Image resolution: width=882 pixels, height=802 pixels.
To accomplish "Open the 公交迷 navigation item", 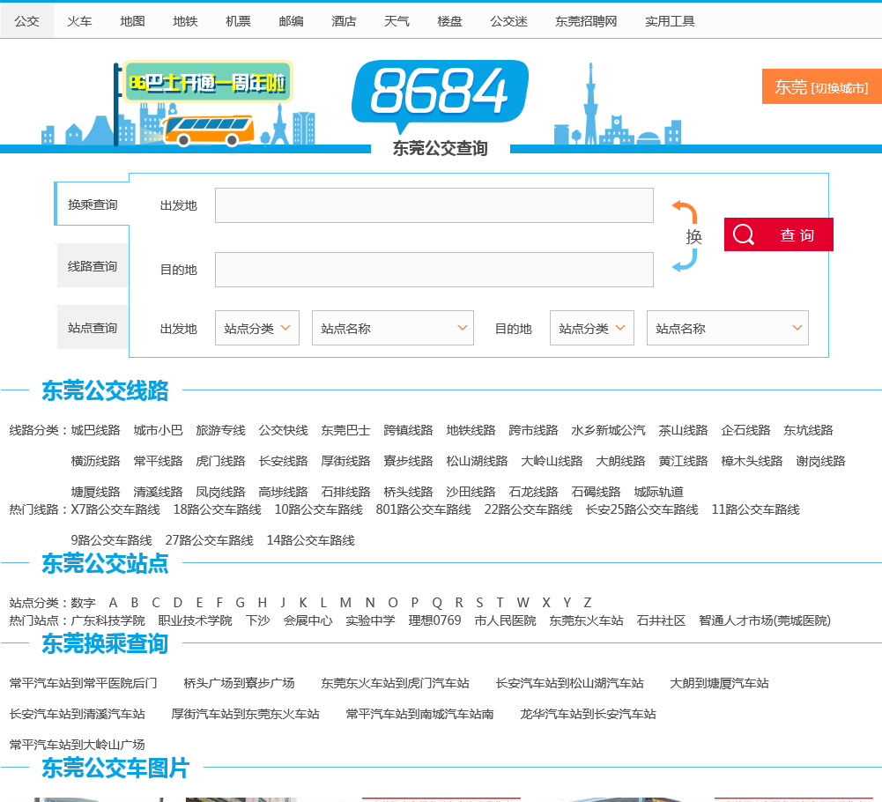I will click(508, 21).
